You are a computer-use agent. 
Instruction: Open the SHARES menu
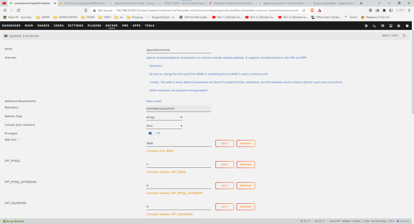coord(43,26)
